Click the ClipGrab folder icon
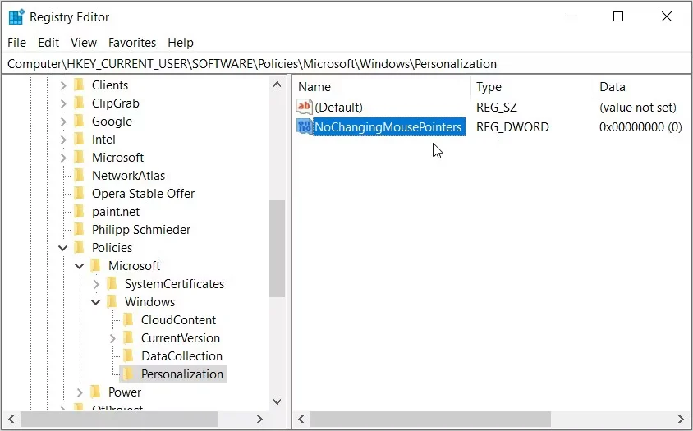Image resolution: width=693 pixels, height=431 pixels. point(79,103)
